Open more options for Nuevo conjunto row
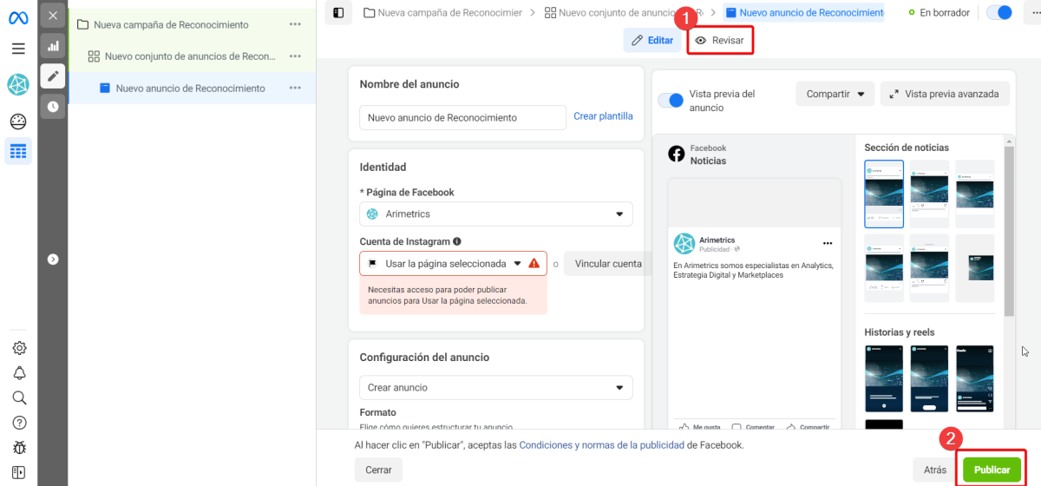 (295, 56)
